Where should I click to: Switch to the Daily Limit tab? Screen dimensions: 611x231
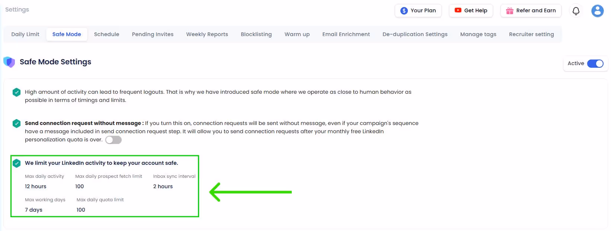point(25,34)
